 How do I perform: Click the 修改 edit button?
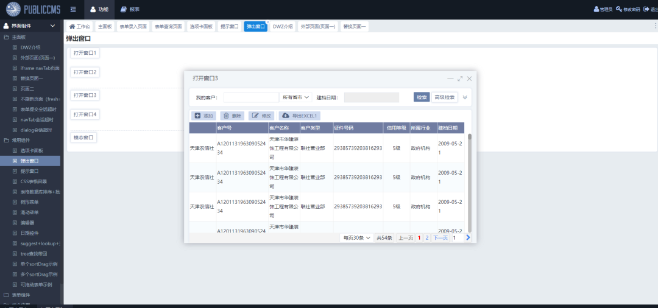click(261, 116)
